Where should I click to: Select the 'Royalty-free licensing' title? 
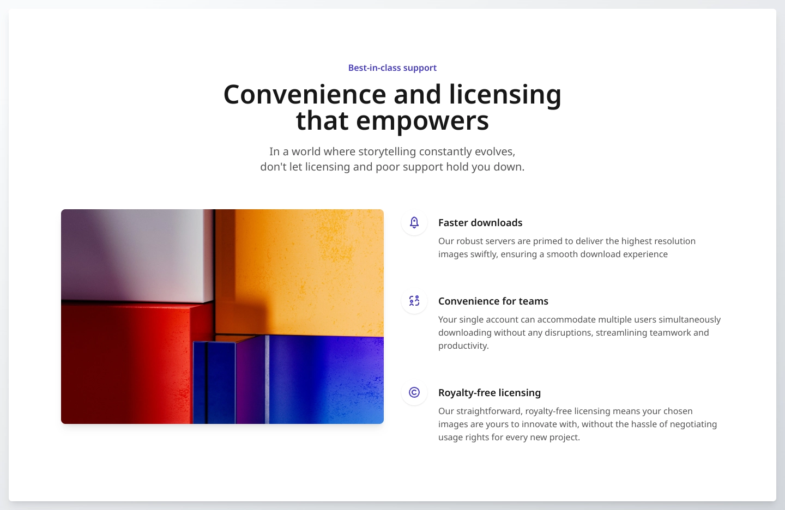coord(489,392)
